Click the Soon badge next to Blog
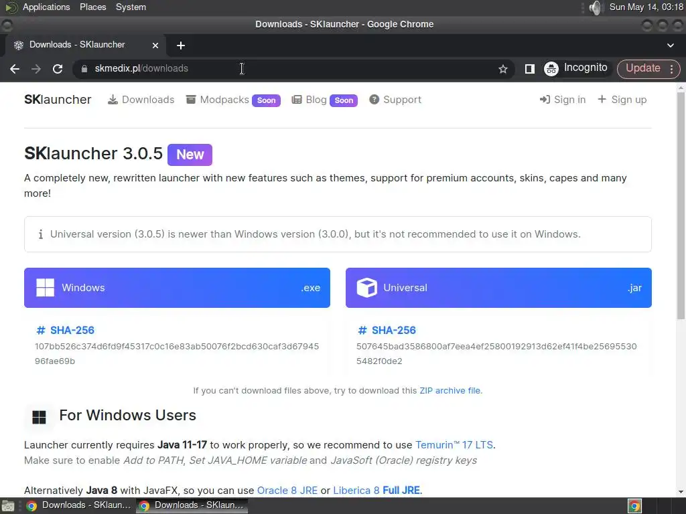Screen dimensions: 686x514 (344, 100)
